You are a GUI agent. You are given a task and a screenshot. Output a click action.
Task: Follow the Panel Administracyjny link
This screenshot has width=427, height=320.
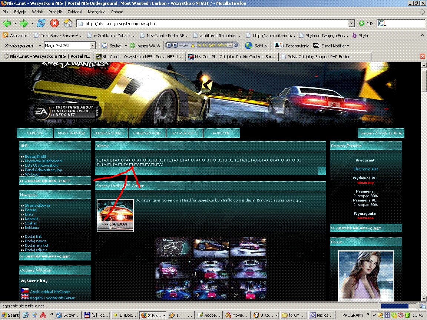click(x=43, y=170)
